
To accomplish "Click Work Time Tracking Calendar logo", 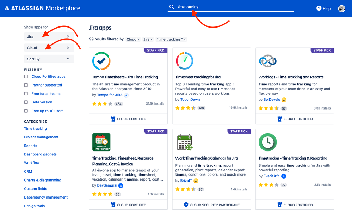I will (x=185, y=142).
